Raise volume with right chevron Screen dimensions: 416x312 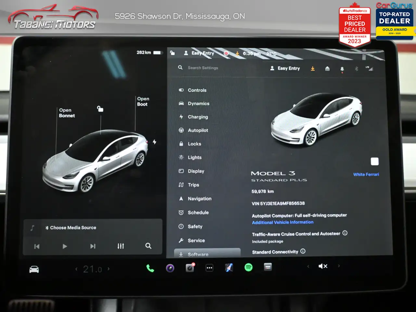(x=339, y=266)
